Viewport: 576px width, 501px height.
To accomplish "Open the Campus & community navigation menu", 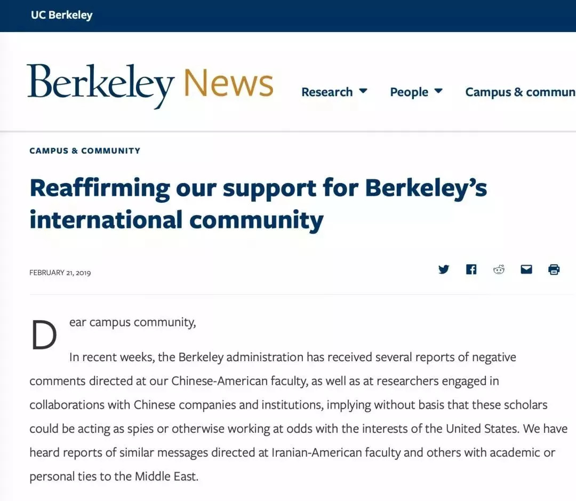I will pos(520,92).
